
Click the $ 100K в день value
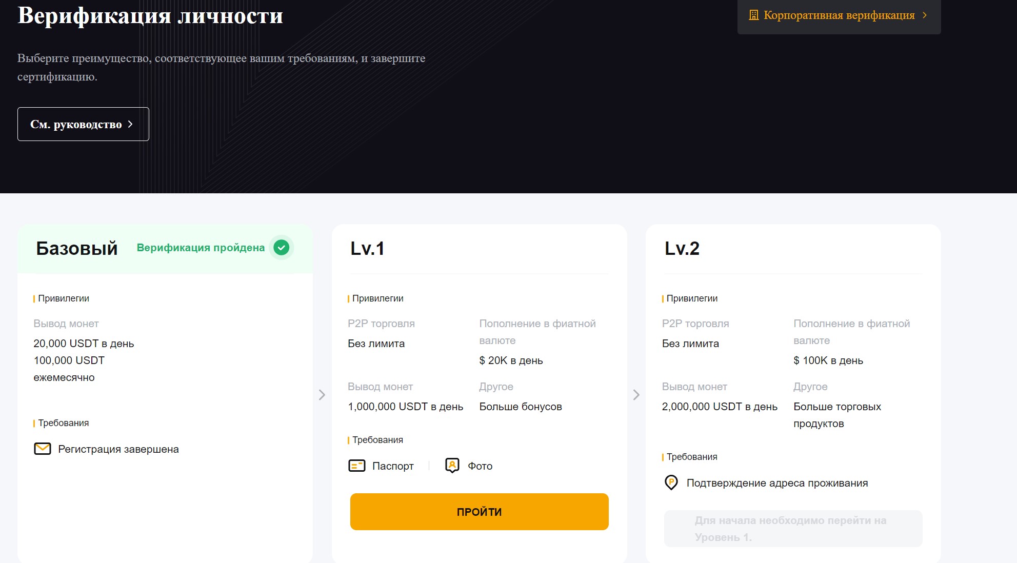[x=828, y=360]
